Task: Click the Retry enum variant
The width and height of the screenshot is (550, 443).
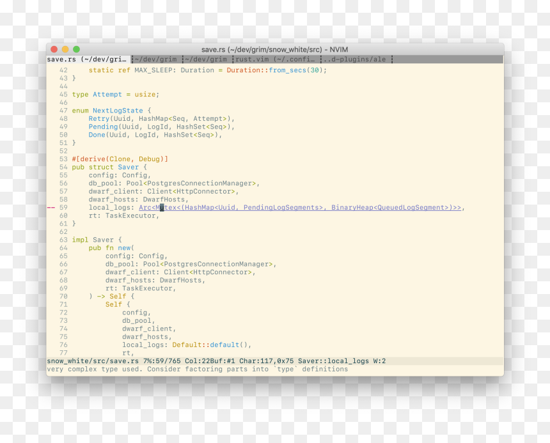Action: pyautogui.click(x=99, y=118)
